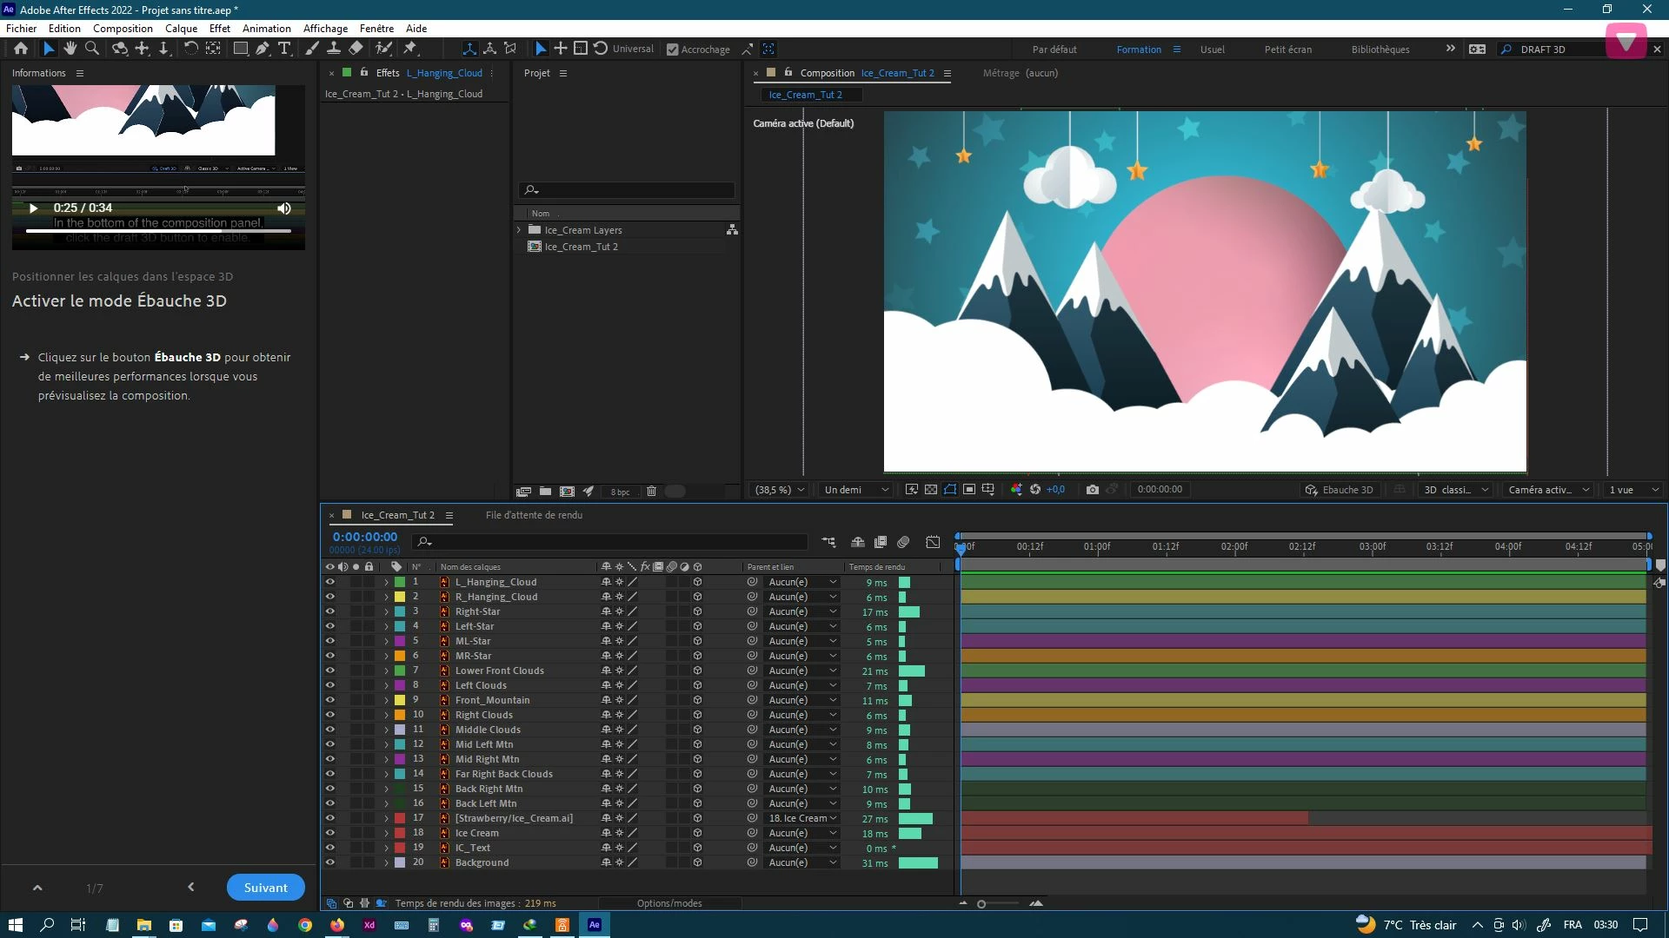Delete selected project item with trash icon
1669x938 pixels.
[651, 492]
